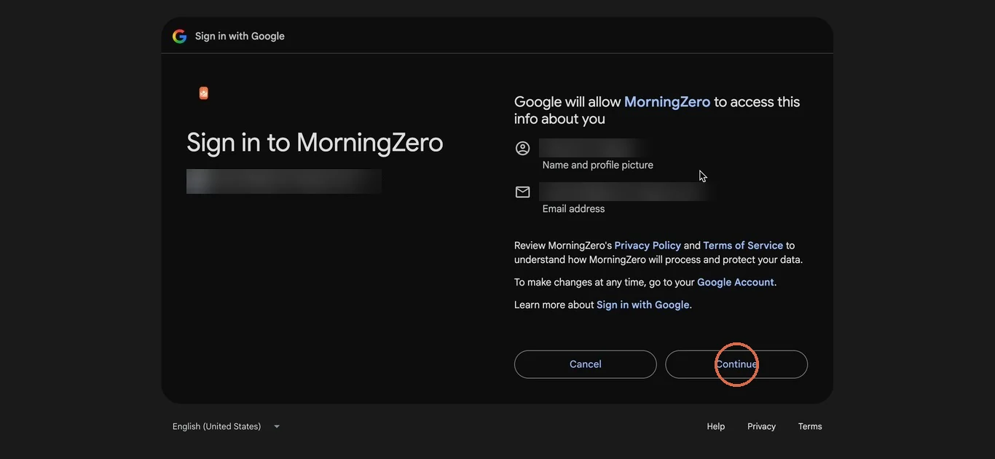This screenshot has width=995, height=459.
Task: Open the Privacy footer link
Action: click(761, 426)
